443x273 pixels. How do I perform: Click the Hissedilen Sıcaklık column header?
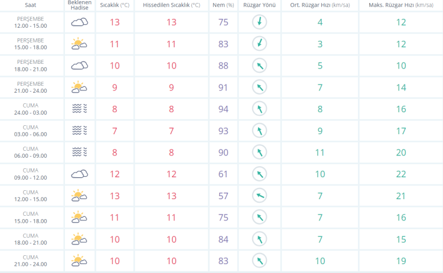click(x=171, y=5)
